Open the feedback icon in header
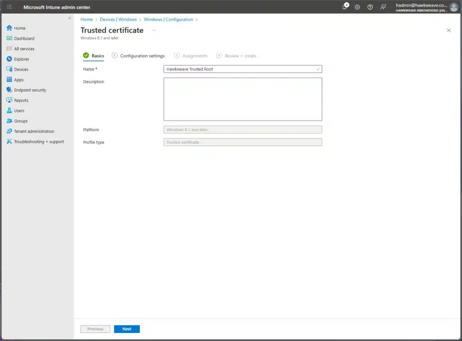The height and width of the screenshot is (341, 462). (x=383, y=7)
